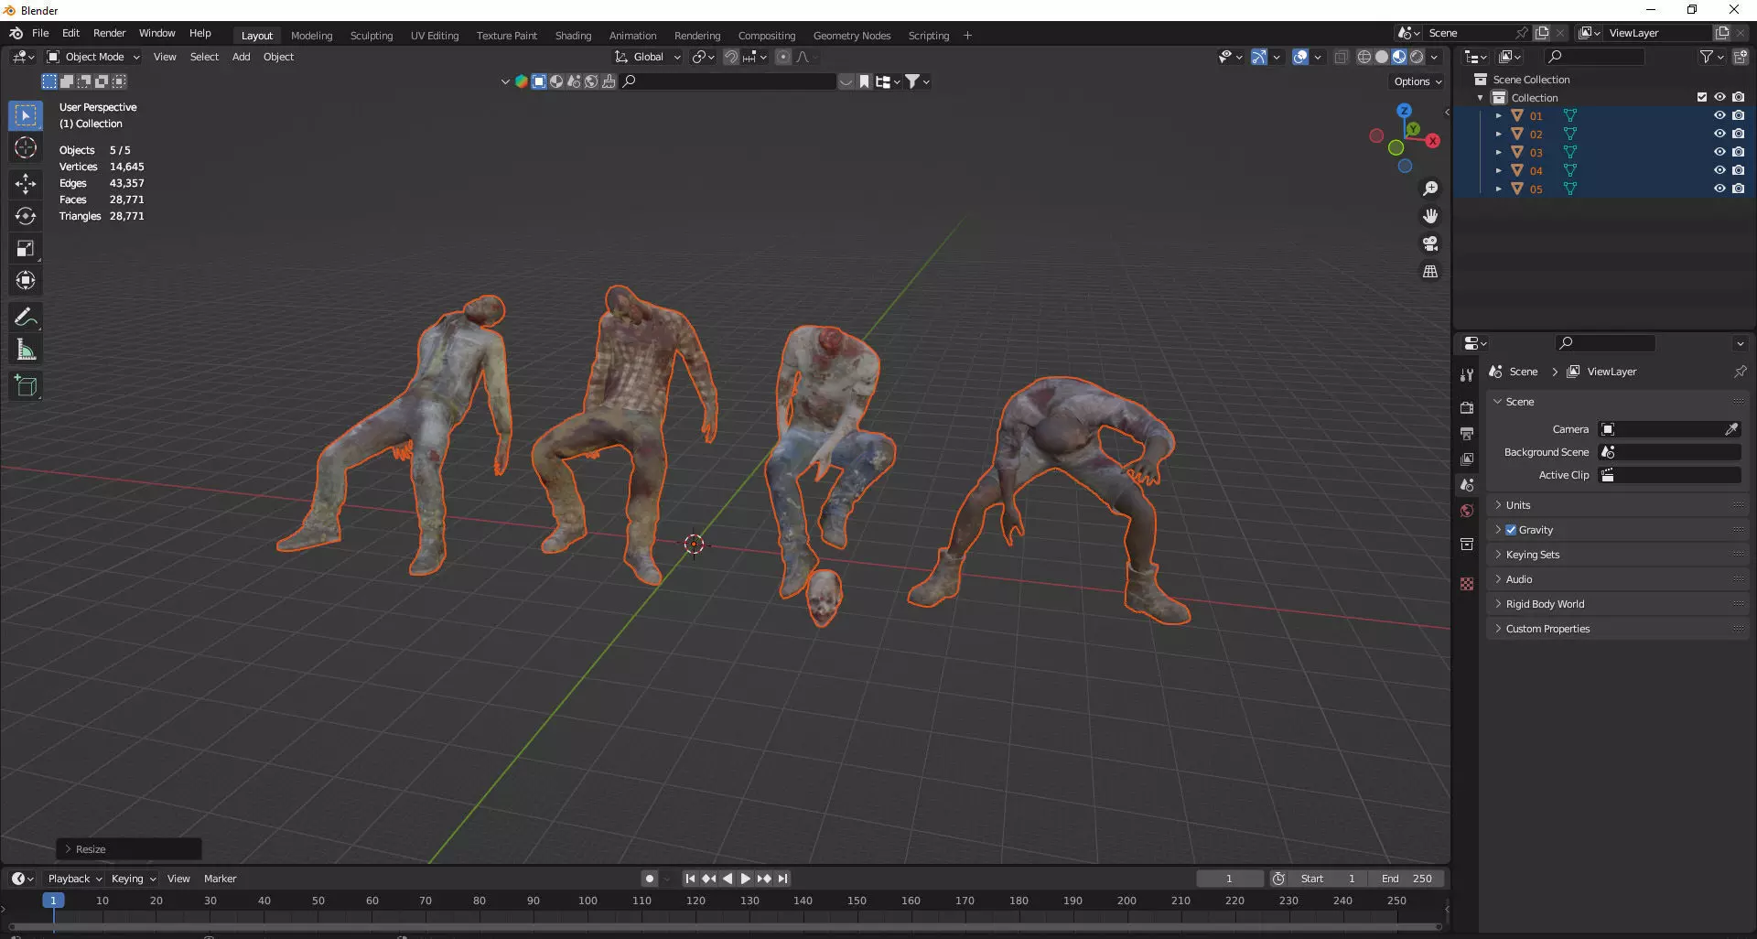Toggle camera view with the camera icon
Image resolution: width=1757 pixels, height=939 pixels.
(x=1430, y=243)
